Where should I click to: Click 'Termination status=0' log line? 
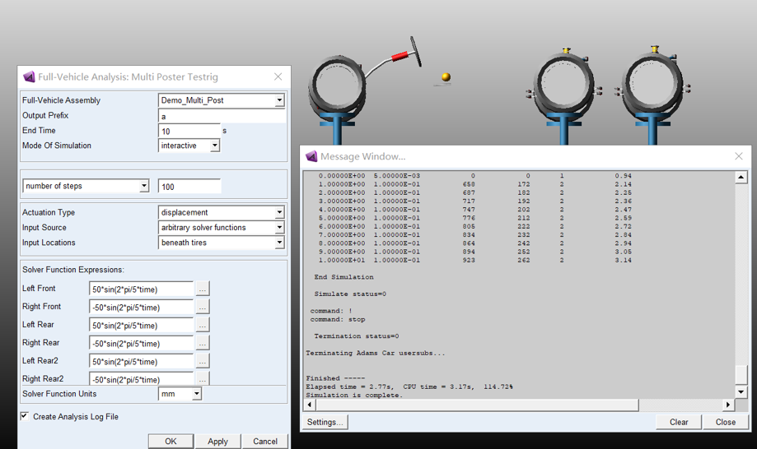[x=357, y=336]
